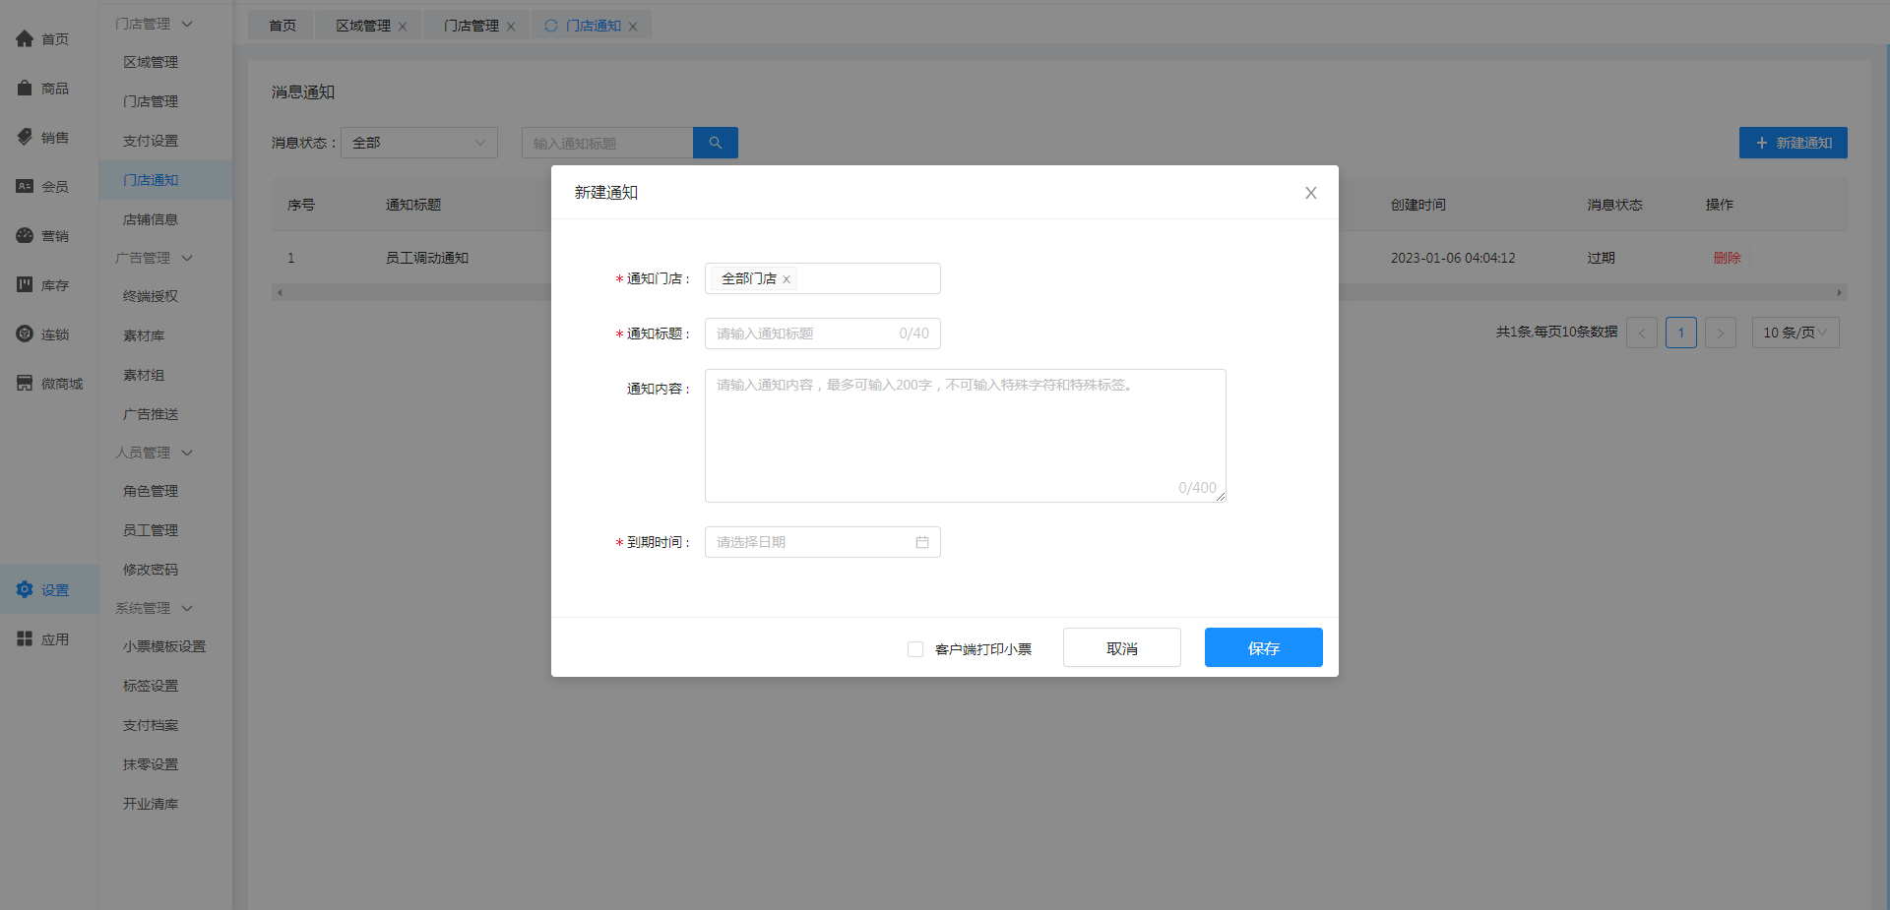Focus the 通知标题 input field
This screenshot has height=910, width=1890.
tap(802, 334)
